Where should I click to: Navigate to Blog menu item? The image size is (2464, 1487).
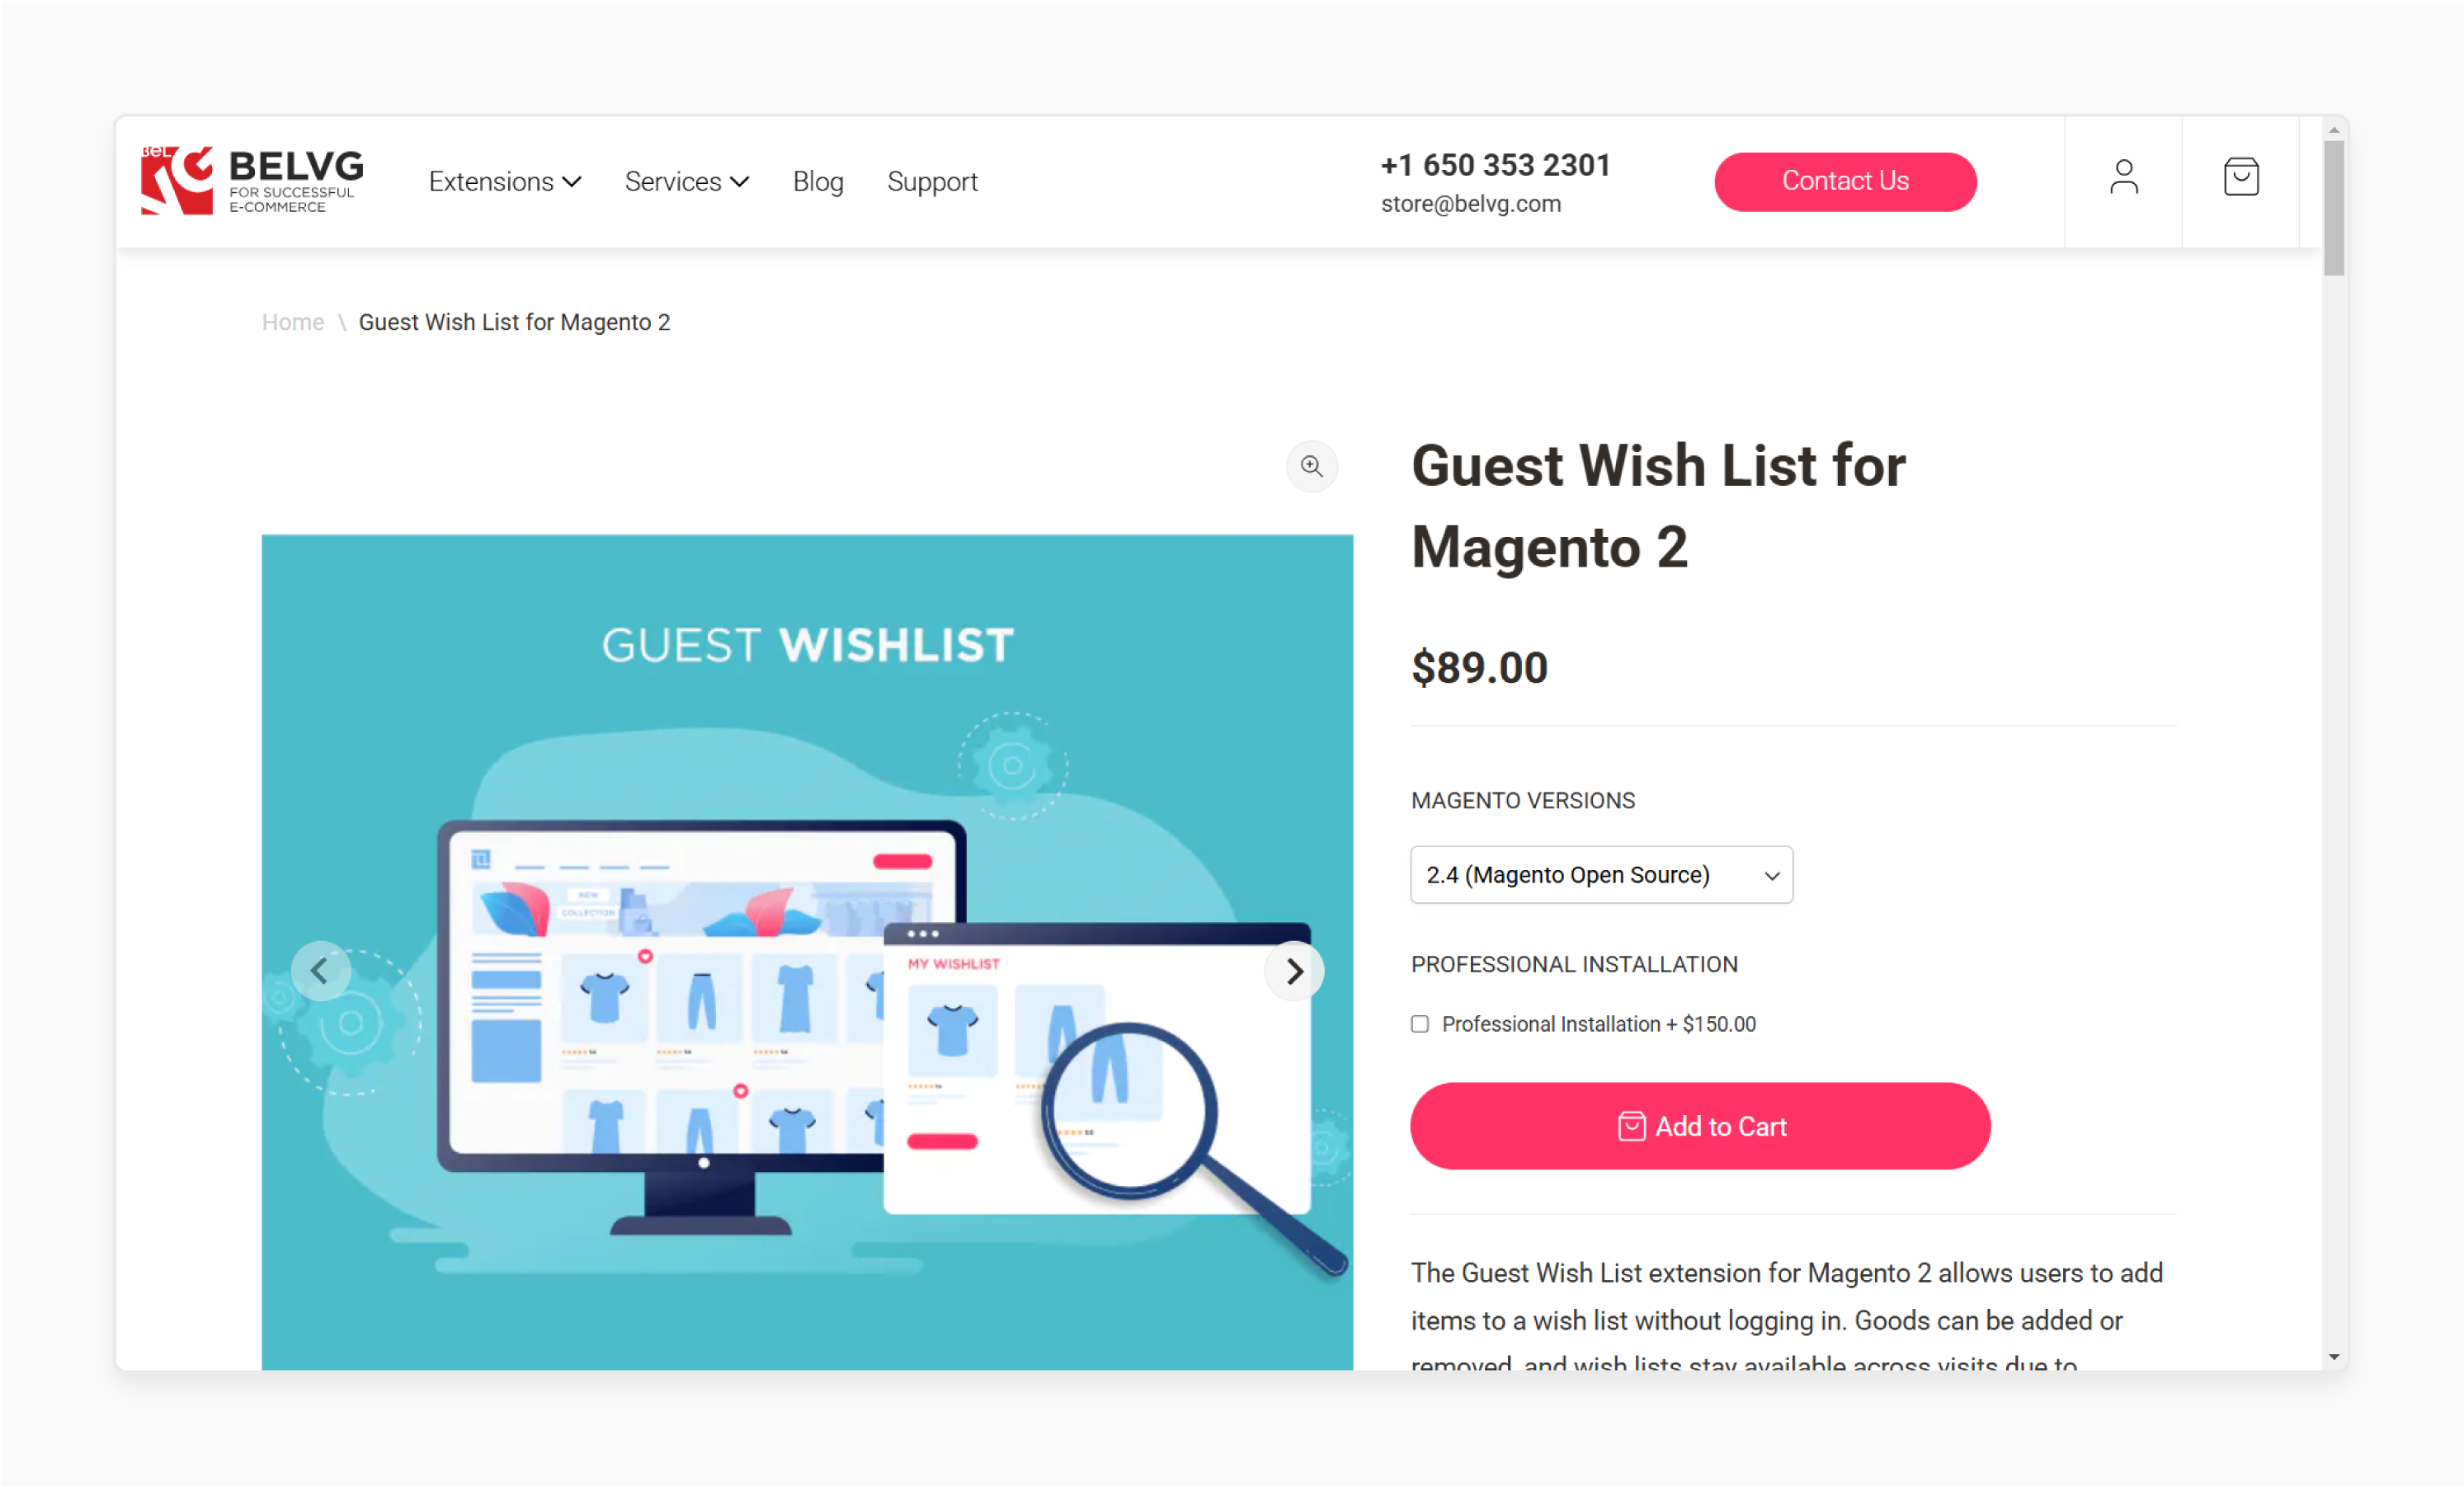[x=817, y=178]
